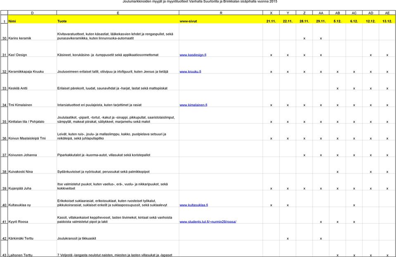Select column AC header

pos(354,13)
